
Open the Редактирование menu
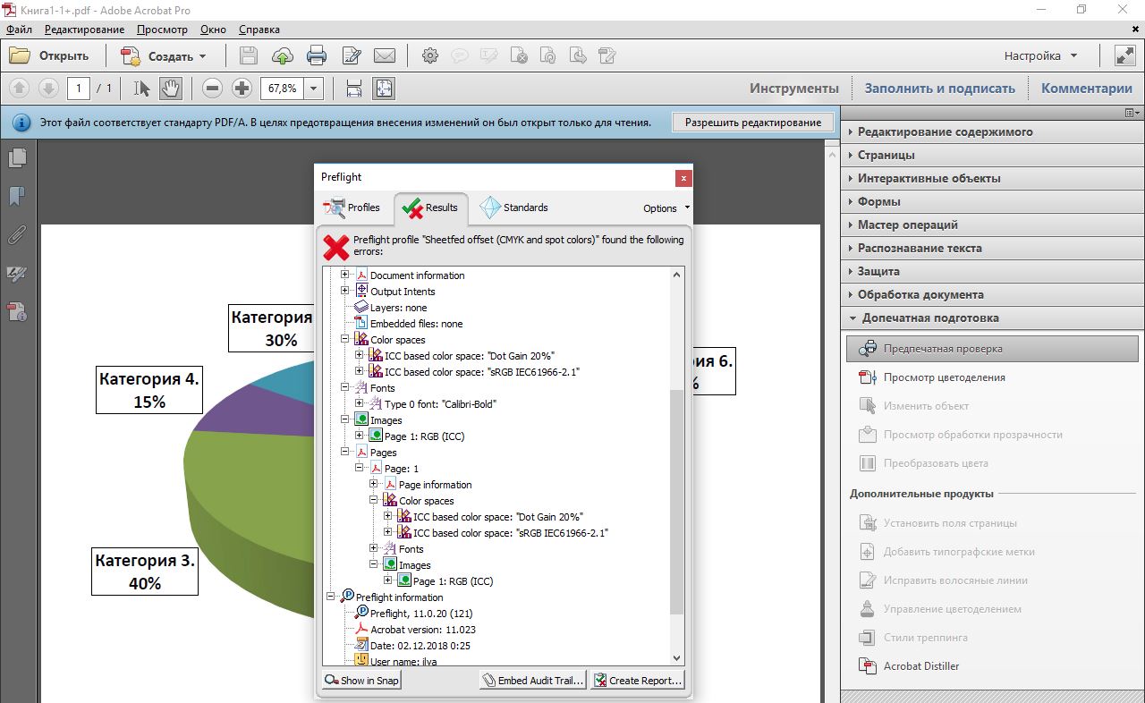[84, 30]
